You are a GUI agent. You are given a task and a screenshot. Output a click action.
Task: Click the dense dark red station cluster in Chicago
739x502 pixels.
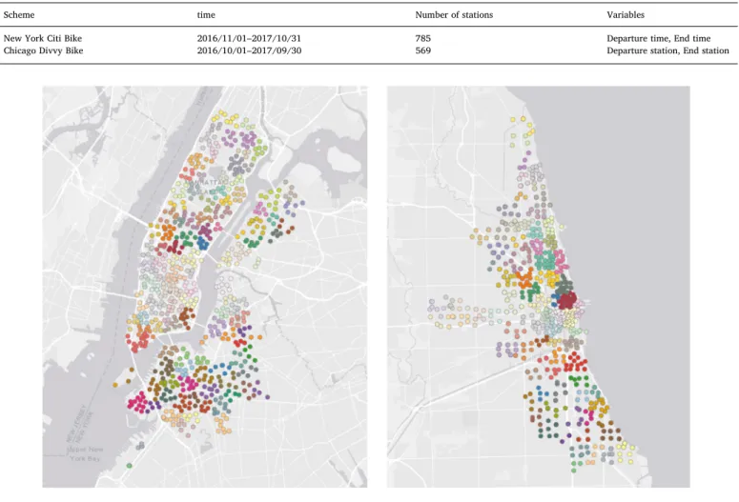567,300
